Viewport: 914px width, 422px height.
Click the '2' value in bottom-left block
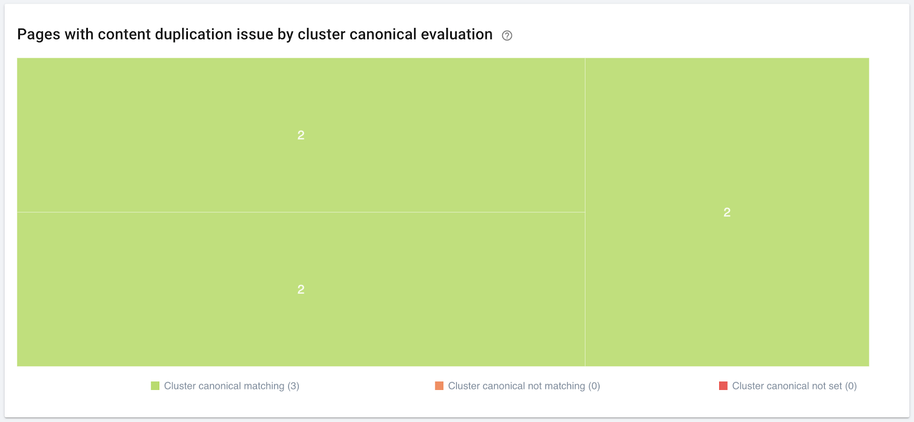click(x=301, y=290)
